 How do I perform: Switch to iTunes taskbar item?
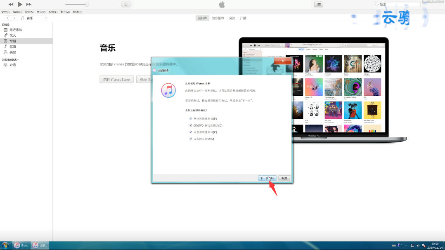coord(21,245)
